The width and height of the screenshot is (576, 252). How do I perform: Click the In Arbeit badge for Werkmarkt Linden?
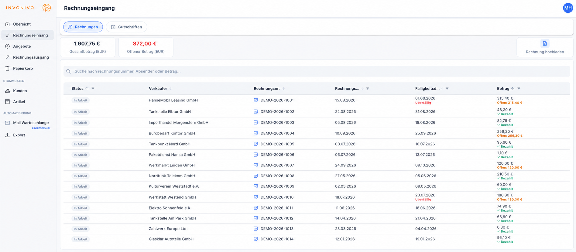[81, 165]
